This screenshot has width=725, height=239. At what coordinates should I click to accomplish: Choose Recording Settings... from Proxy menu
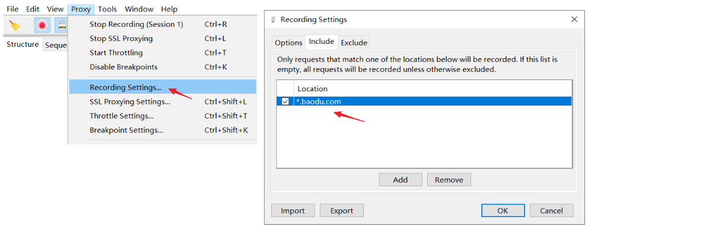click(126, 87)
